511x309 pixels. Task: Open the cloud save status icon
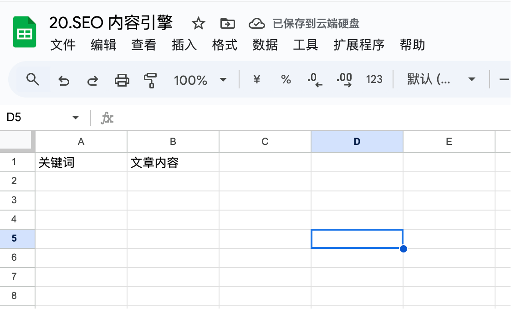coord(257,23)
